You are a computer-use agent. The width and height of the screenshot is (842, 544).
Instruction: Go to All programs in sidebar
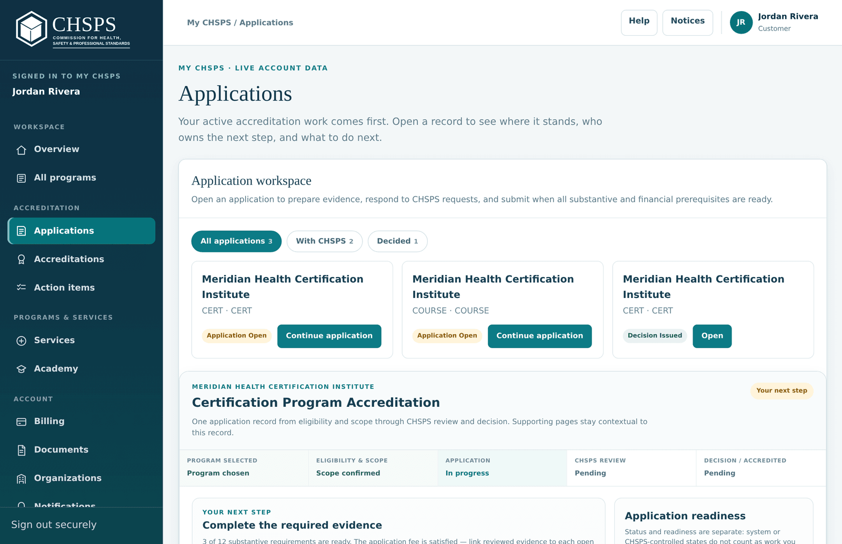tap(82, 178)
